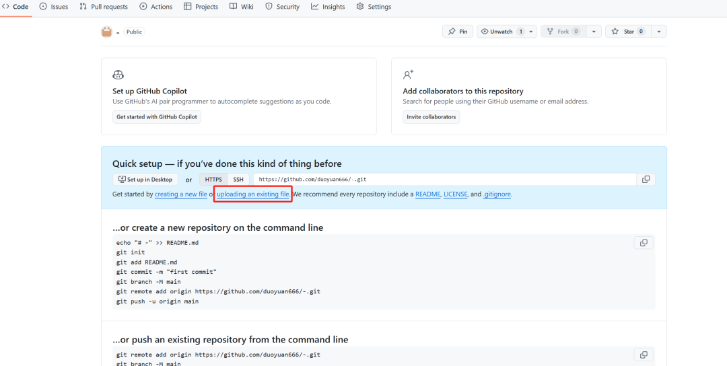
Task: Expand the Star lists dropdown arrow
Action: pos(659,32)
